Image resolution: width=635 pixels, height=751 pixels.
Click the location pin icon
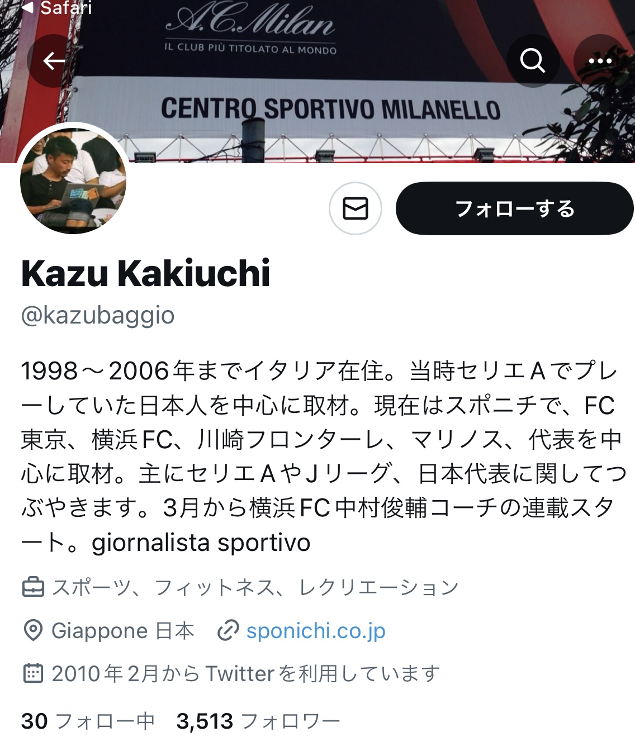click(x=33, y=630)
